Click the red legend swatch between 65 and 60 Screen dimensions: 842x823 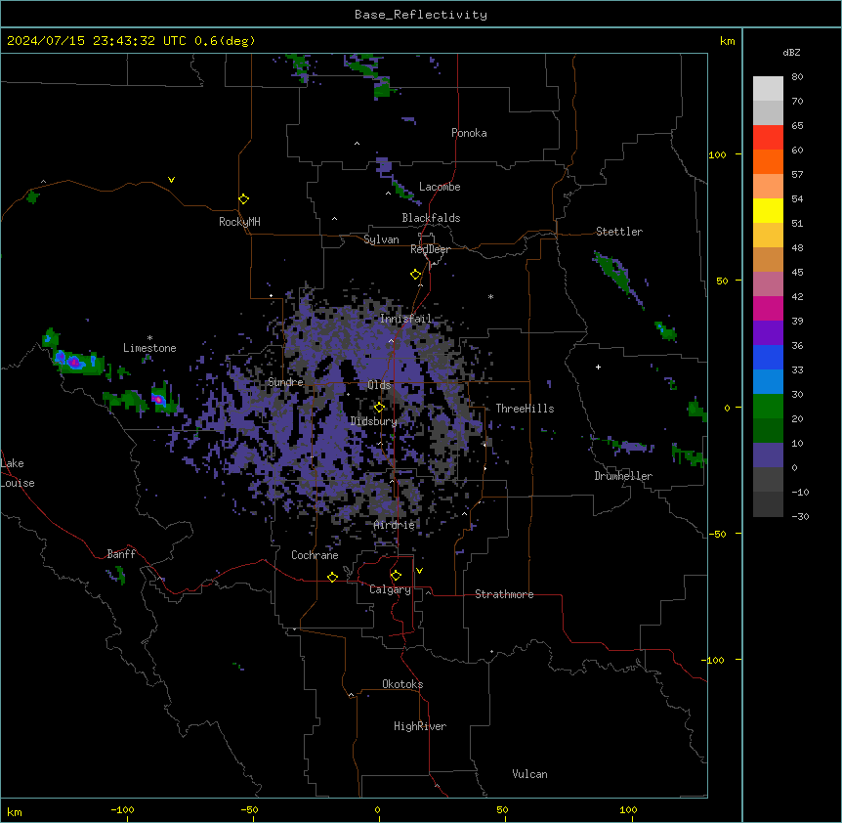point(768,138)
